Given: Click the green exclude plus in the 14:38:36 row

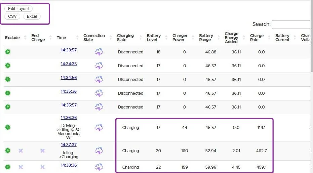Looking at the screenshot, I should 8,167.
